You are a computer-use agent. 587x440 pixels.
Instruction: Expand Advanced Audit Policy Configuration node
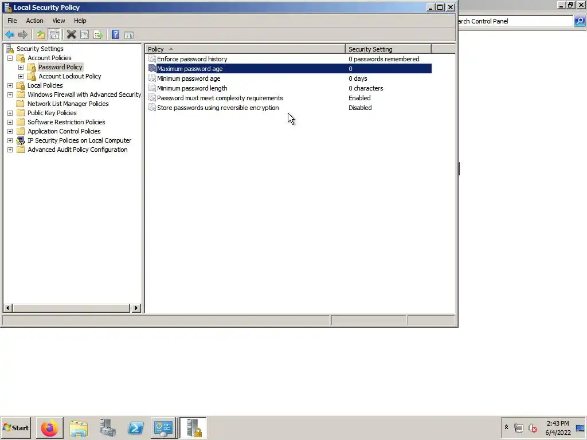[10, 150]
